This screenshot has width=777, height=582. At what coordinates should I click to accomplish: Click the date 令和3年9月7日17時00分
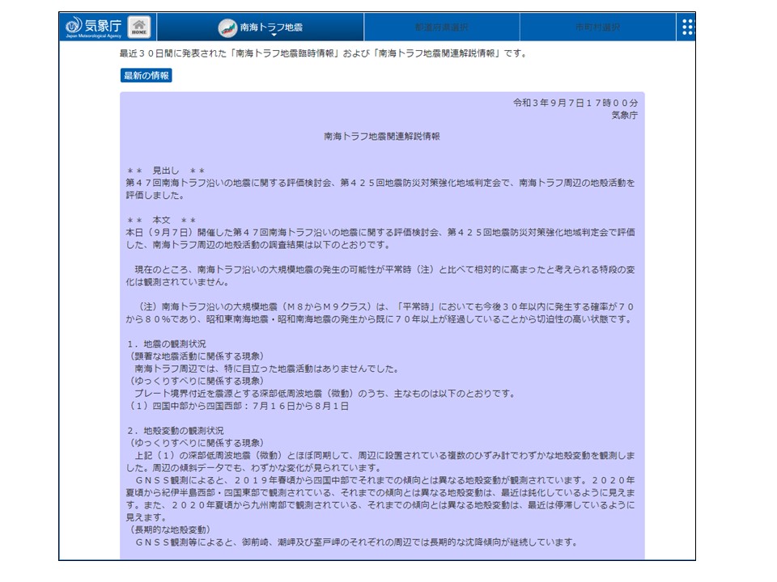(575, 103)
